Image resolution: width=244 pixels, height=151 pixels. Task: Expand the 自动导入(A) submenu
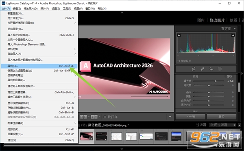pyautogui.click(x=39, y=54)
